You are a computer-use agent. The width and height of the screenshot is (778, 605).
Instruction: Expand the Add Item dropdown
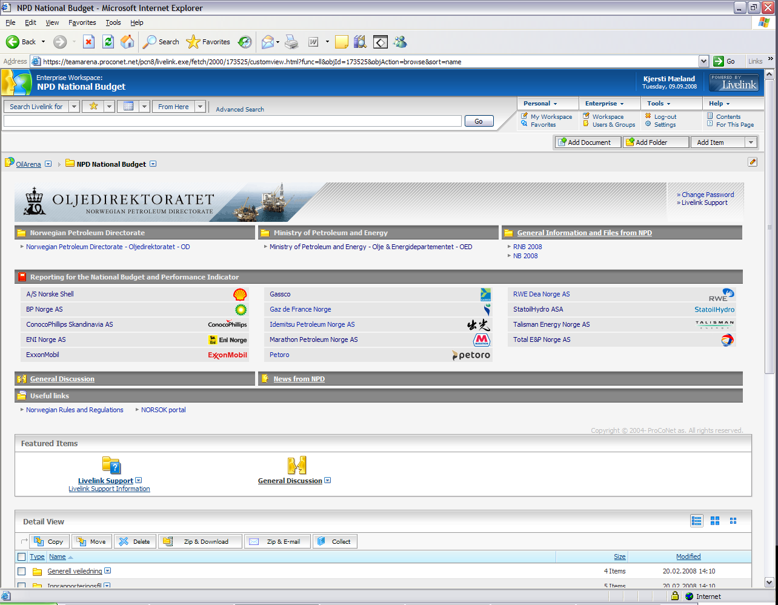click(x=751, y=142)
